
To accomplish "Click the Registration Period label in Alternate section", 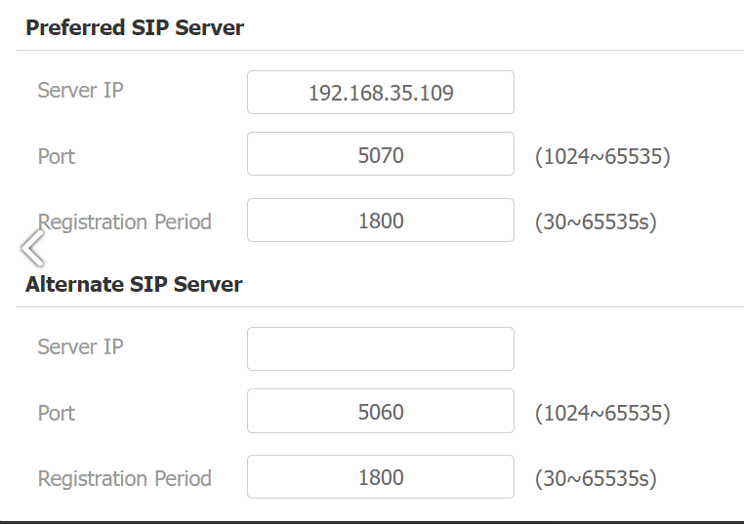I will (x=124, y=478).
